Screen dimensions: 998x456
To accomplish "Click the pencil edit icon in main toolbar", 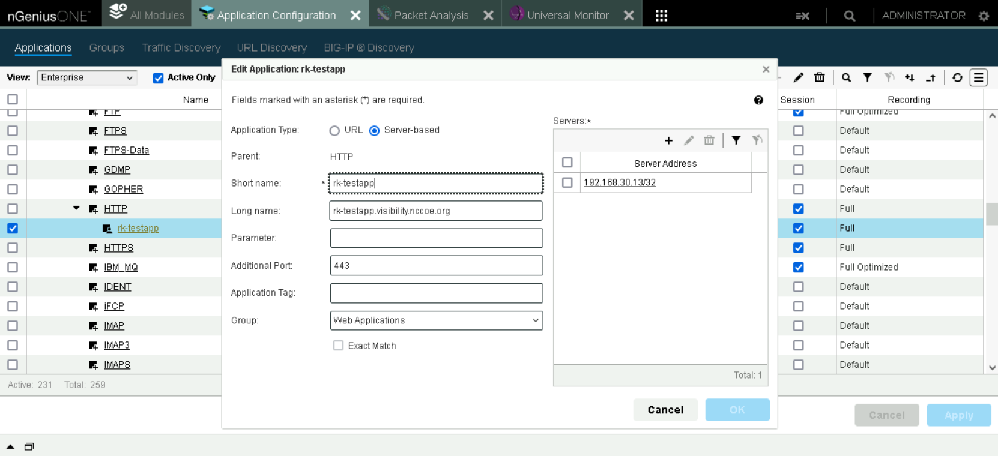I will [798, 77].
